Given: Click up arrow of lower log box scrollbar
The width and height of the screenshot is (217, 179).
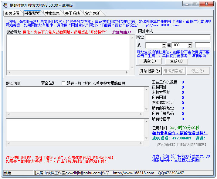Looking at the screenshot, I should 146,122.
